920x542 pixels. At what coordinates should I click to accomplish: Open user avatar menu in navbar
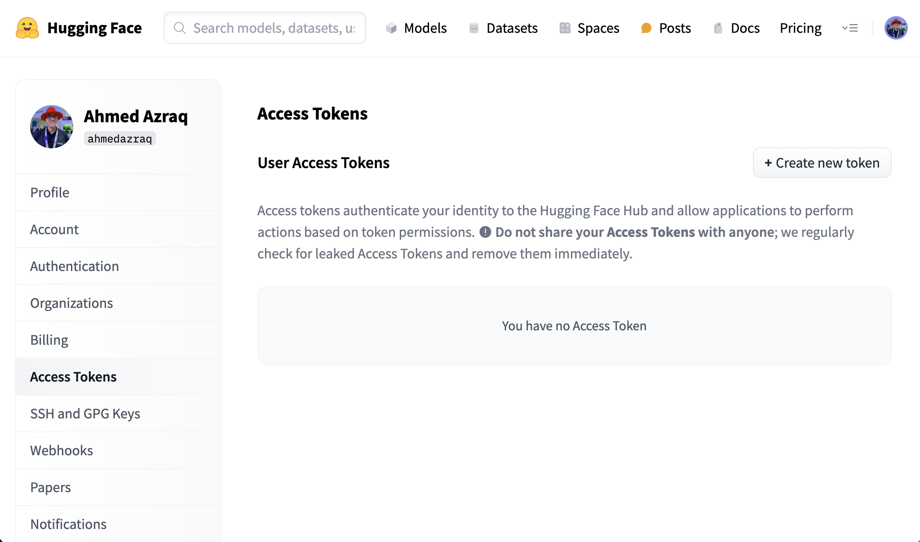point(896,28)
